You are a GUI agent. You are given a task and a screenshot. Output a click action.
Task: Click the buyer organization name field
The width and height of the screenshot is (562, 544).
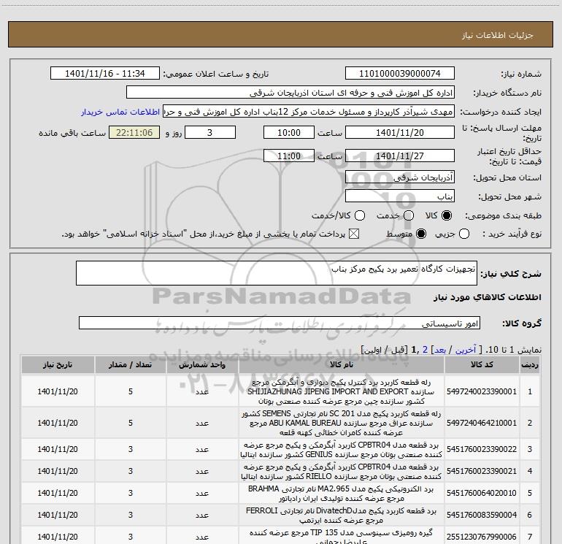pyautogui.click(x=290, y=93)
